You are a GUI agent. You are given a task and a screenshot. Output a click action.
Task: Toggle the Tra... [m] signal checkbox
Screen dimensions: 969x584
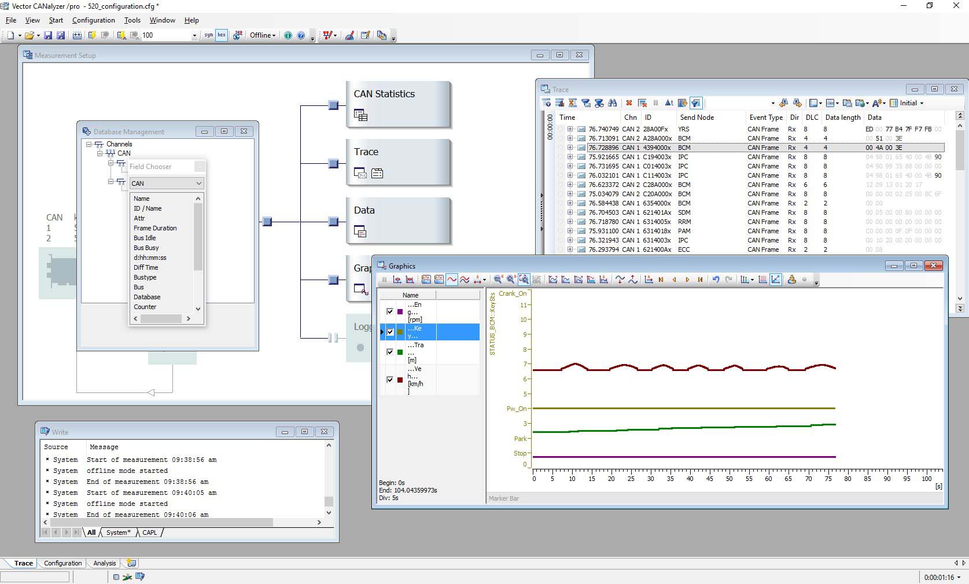pos(390,352)
